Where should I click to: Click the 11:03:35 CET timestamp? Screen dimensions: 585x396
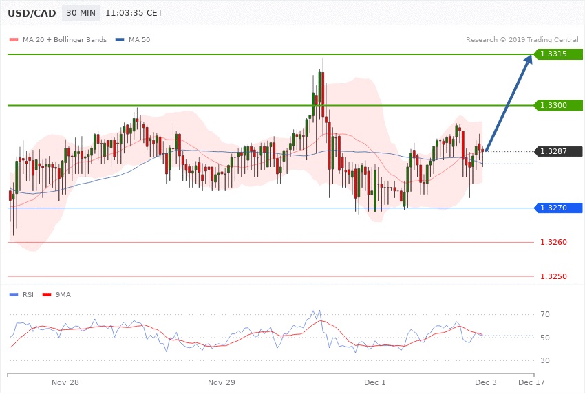134,14
